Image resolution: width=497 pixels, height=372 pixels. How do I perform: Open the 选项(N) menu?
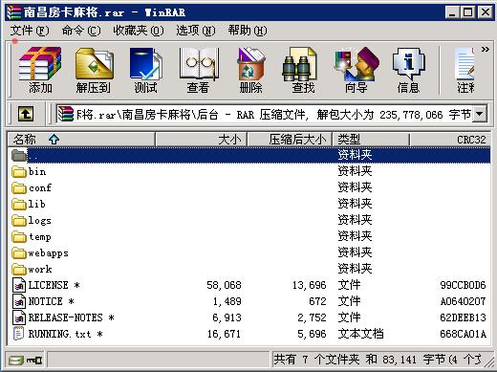[196, 31]
